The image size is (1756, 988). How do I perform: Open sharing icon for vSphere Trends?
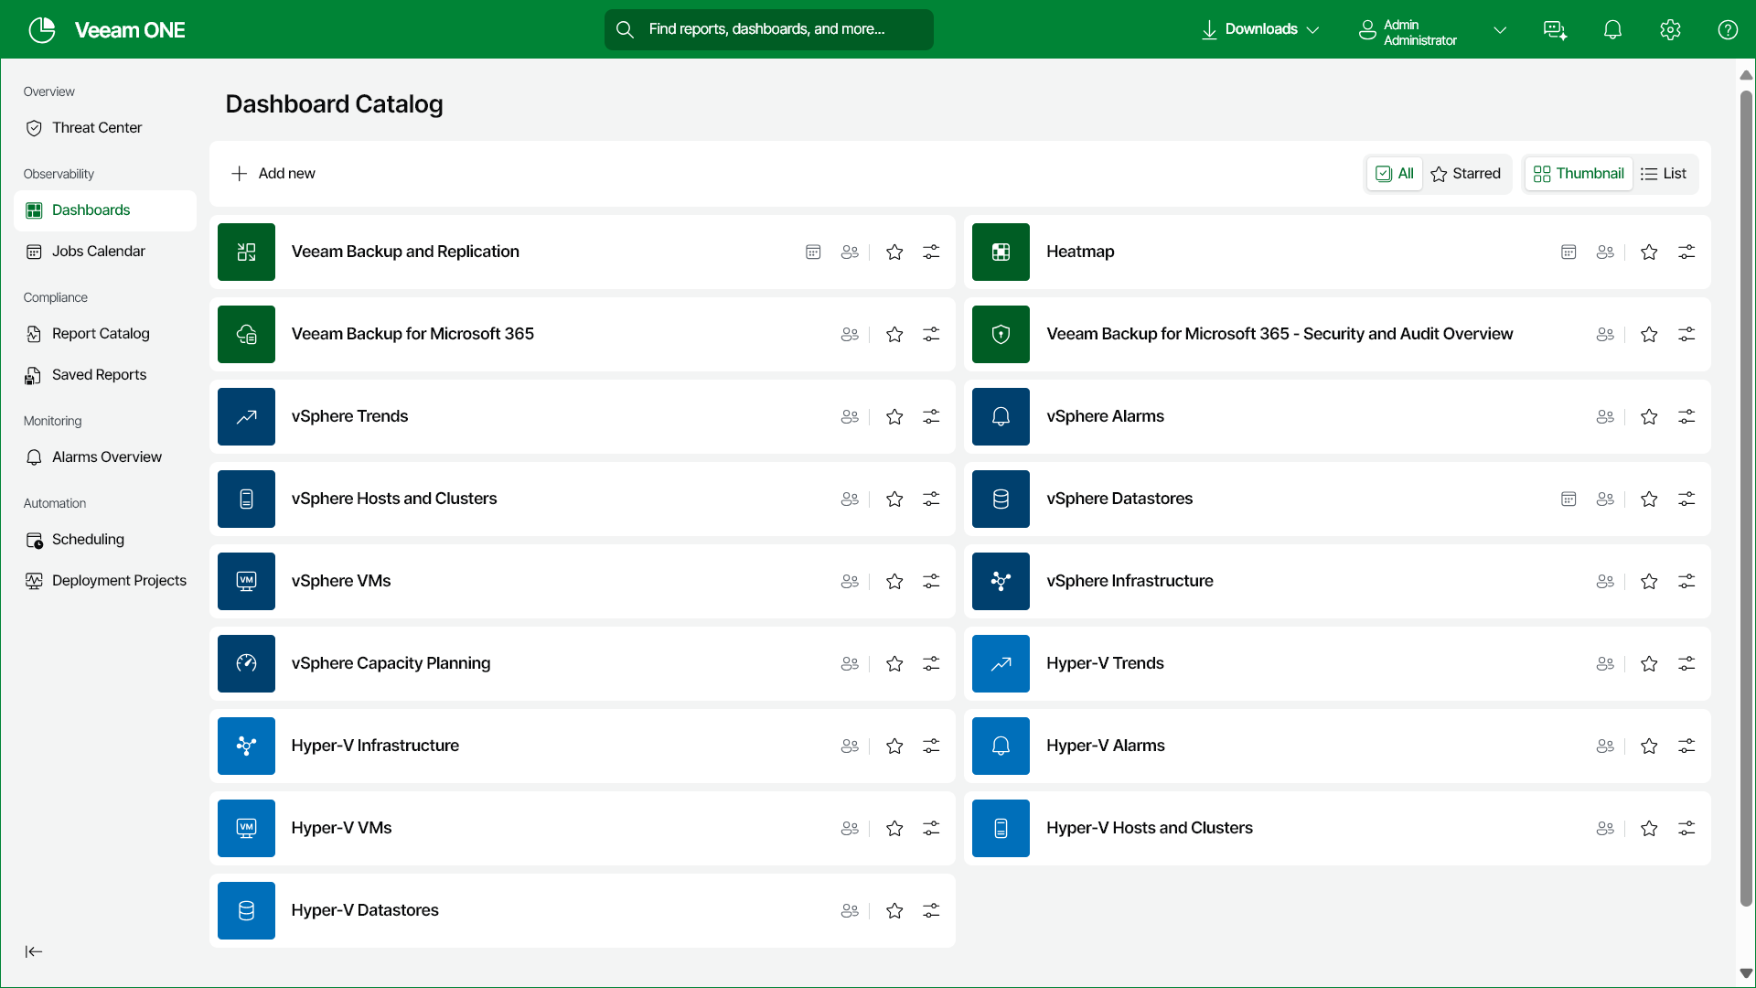(x=850, y=416)
